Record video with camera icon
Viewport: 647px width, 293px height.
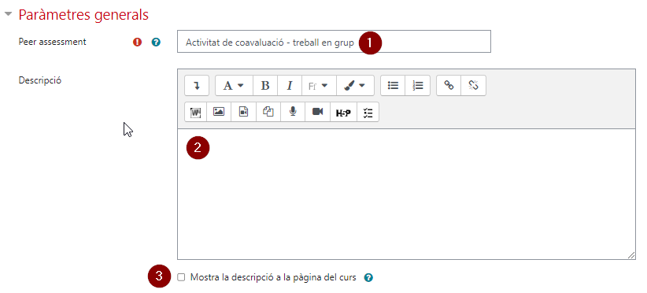[317, 112]
